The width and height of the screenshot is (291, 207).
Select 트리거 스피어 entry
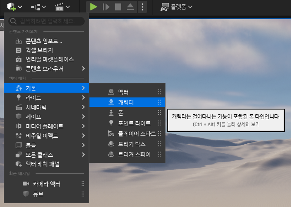127,154
